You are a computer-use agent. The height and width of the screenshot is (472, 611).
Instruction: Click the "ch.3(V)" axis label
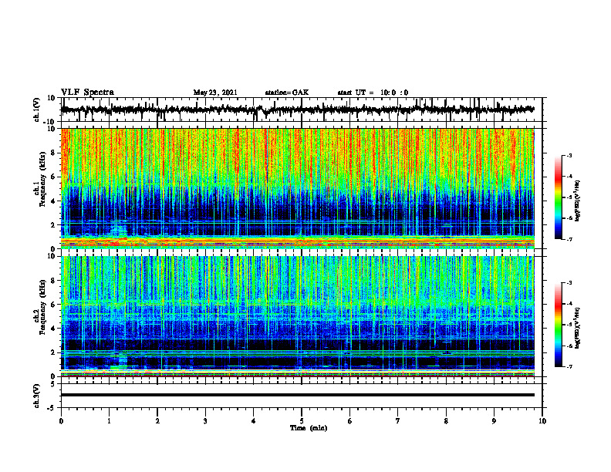tap(36, 396)
